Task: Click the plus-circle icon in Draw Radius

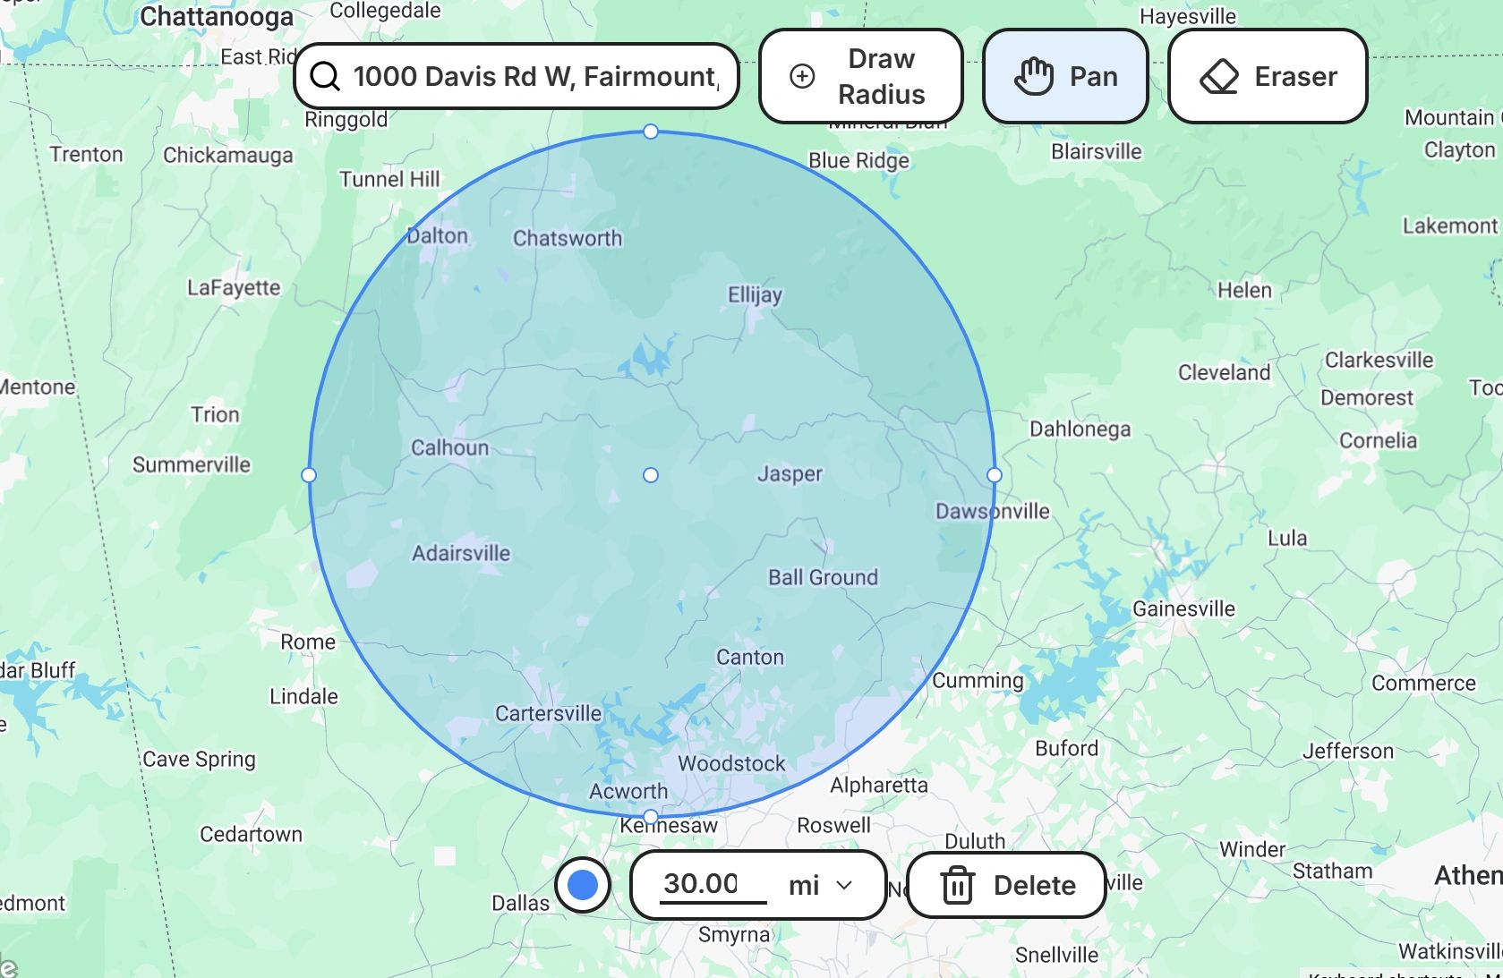Action: [x=802, y=77]
